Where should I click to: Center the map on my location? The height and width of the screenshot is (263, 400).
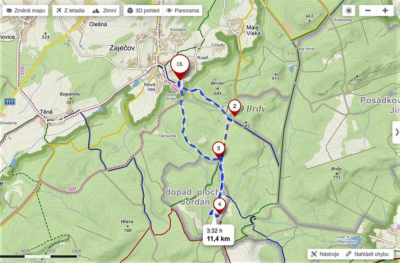point(349,11)
